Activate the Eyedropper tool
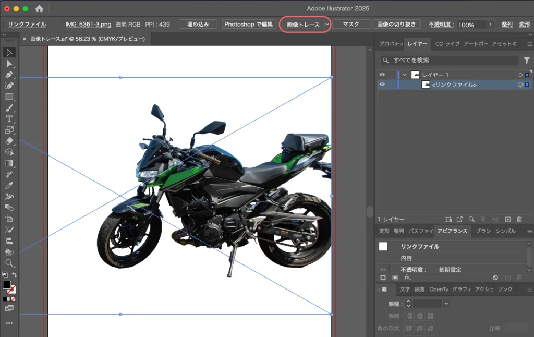Image resolution: width=534 pixels, height=337 pixels. click(9, 186)
